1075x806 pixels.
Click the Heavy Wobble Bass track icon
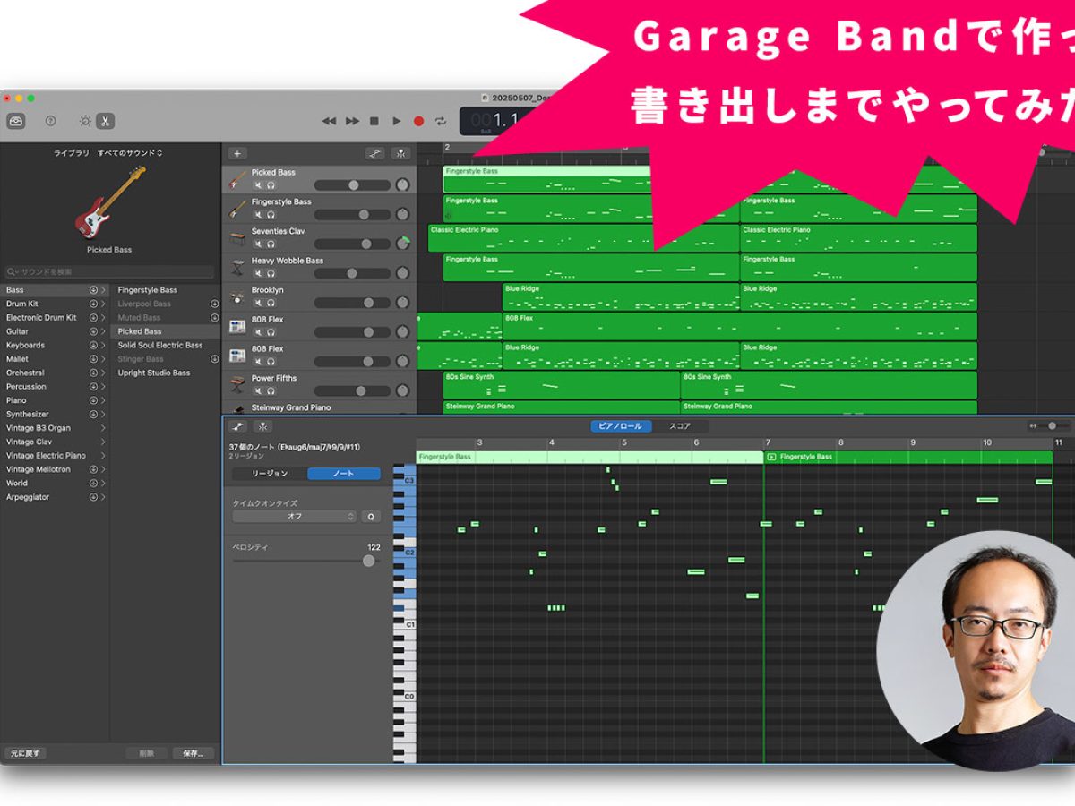pos(237,268)
